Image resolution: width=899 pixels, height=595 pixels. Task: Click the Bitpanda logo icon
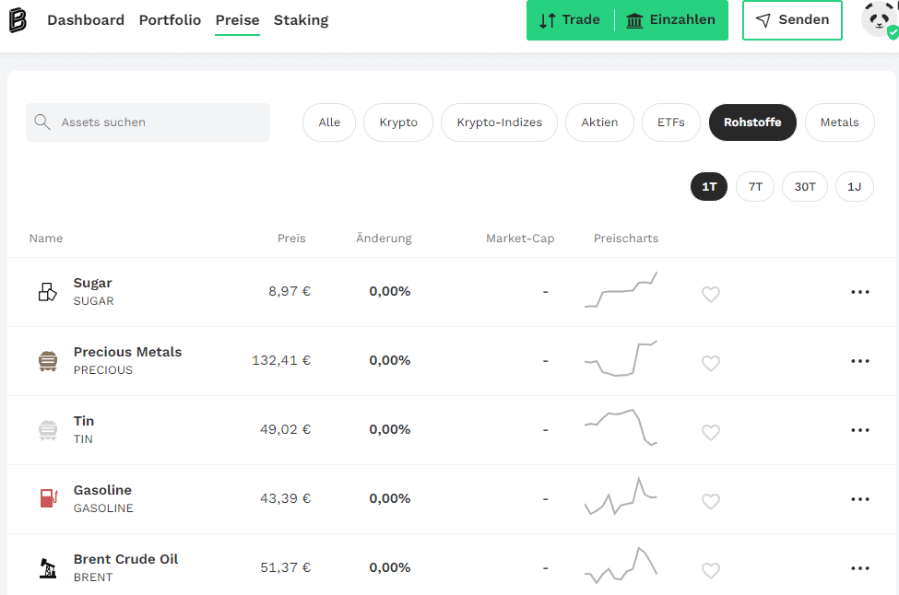tap(18, 20)
